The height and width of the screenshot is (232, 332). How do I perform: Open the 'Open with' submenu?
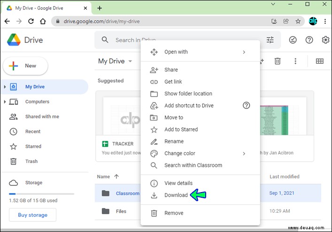pos(201,52)
